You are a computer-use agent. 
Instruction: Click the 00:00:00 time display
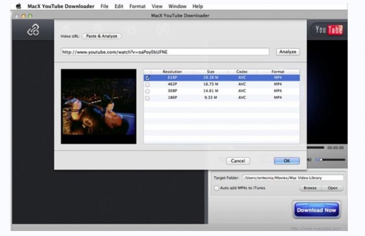(x=335, y=148)
